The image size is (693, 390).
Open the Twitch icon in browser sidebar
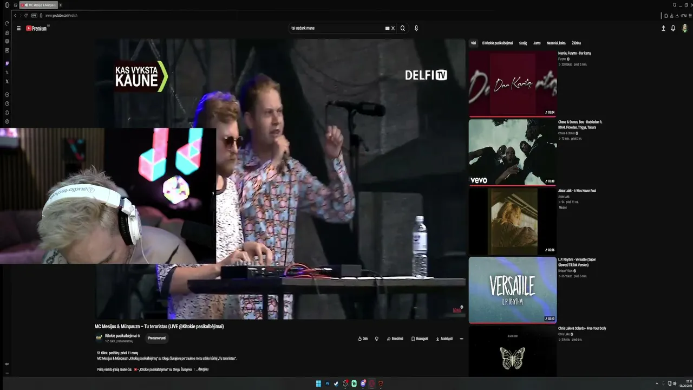pos(7,63)
